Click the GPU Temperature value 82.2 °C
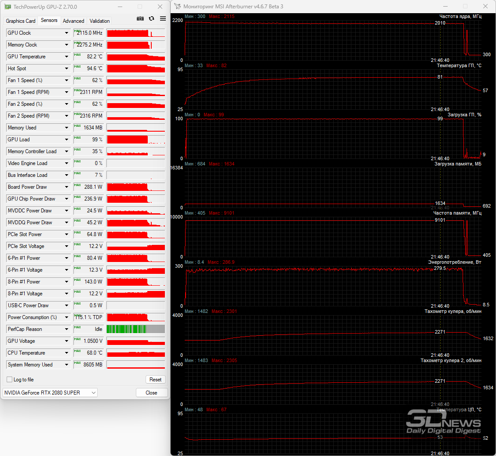This screenshot has height=456, width=496. pyautogui.click(x=88, y=57)
